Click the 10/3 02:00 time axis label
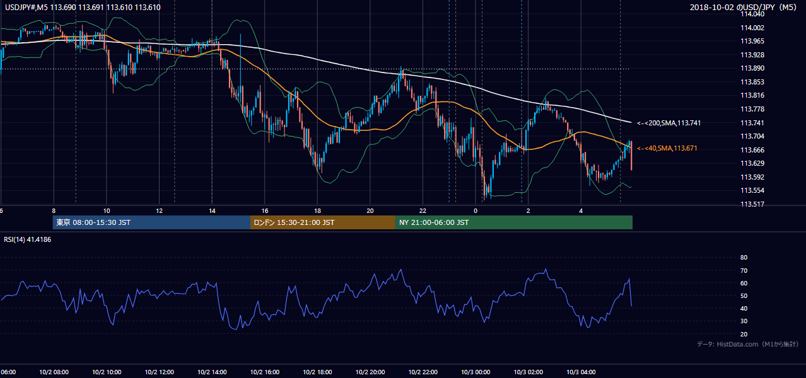 528,372
